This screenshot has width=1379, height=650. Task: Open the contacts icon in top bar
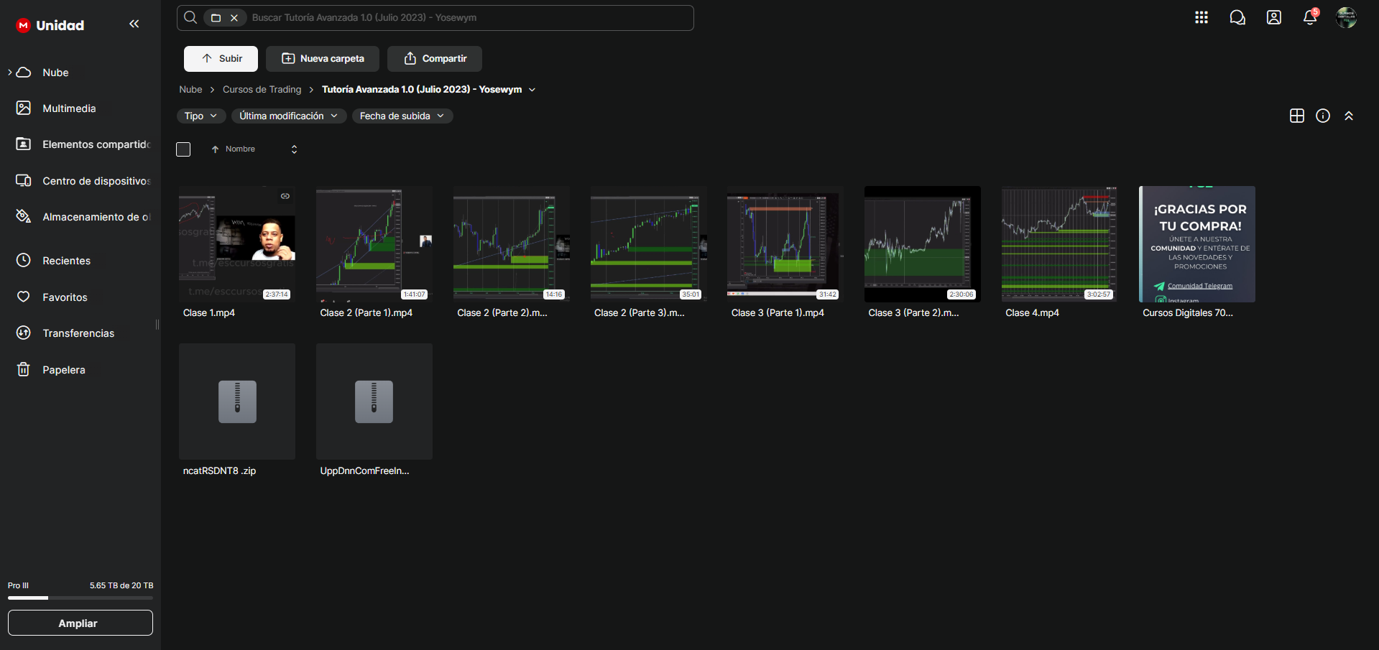coord(1273,17)
